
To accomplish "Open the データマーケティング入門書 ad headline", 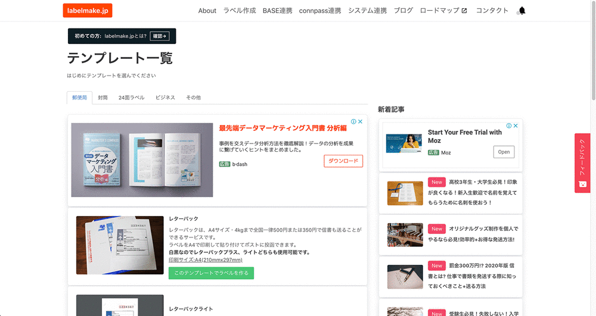I will point(283,128).
